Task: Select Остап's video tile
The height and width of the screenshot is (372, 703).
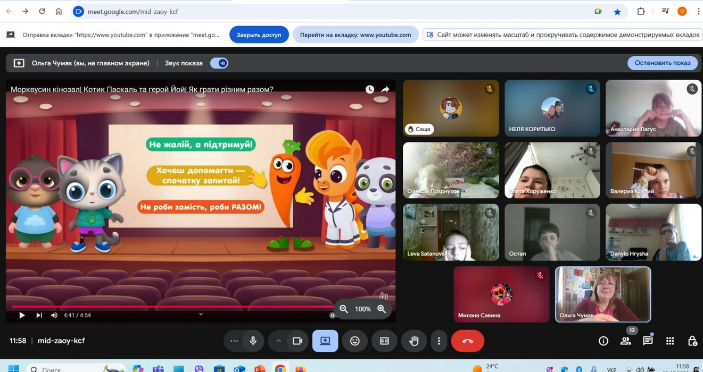Action: coord(552,232)
